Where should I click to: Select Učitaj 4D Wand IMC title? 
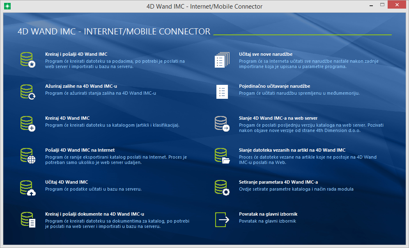pyautogui.click(x=67, y=182)
